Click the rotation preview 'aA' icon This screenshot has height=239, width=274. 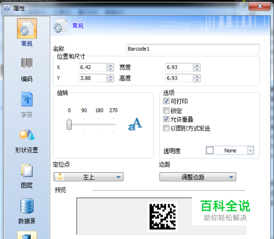[x=135, y=124]
